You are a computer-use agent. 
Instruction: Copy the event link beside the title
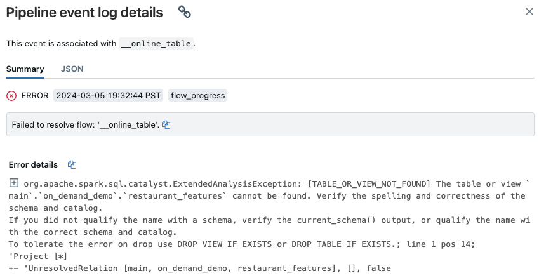185,12
